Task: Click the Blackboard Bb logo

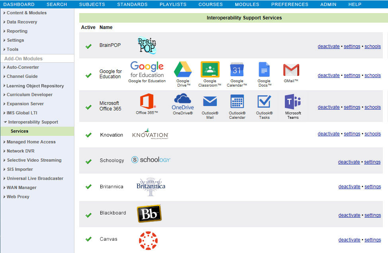Action: pyautogui.click(x=149, y=213)
